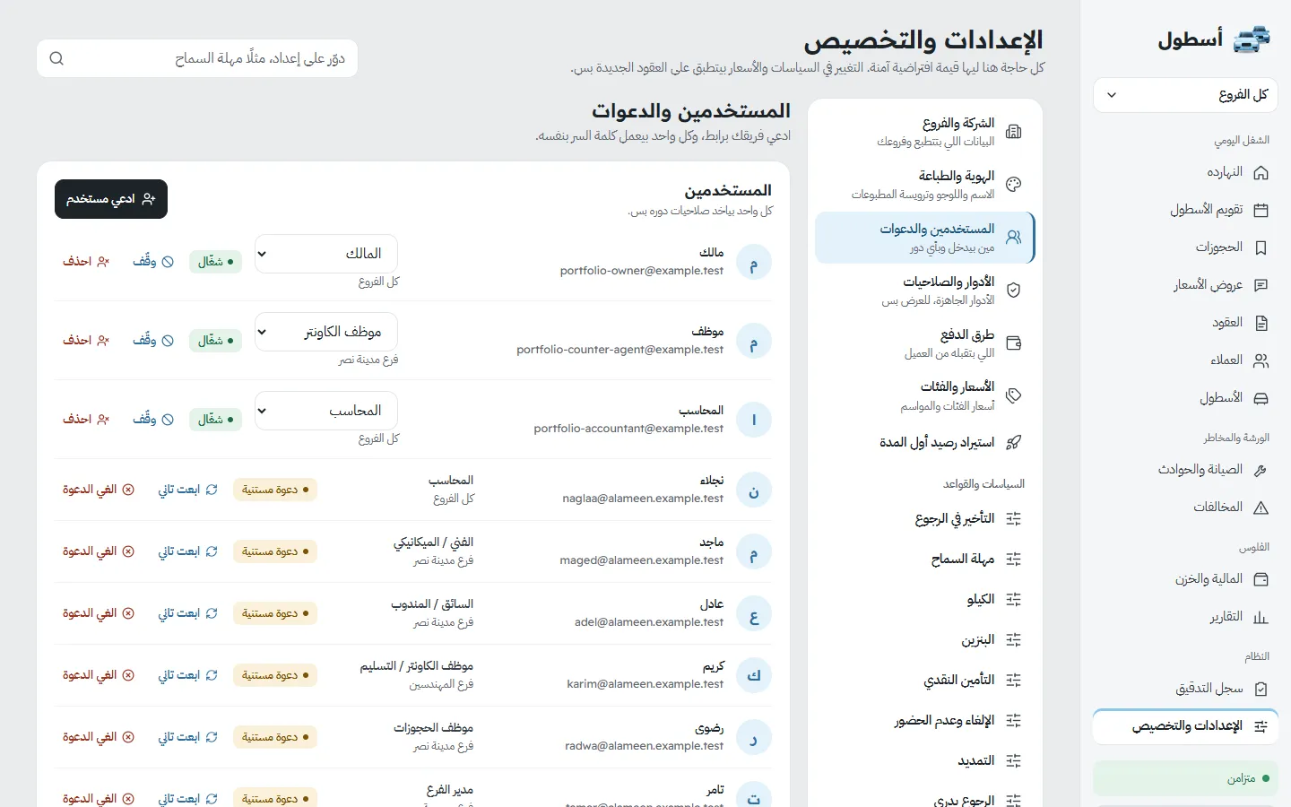Click الغي الدعوة for naglaa@alameen.example.test

pos(99,490)
